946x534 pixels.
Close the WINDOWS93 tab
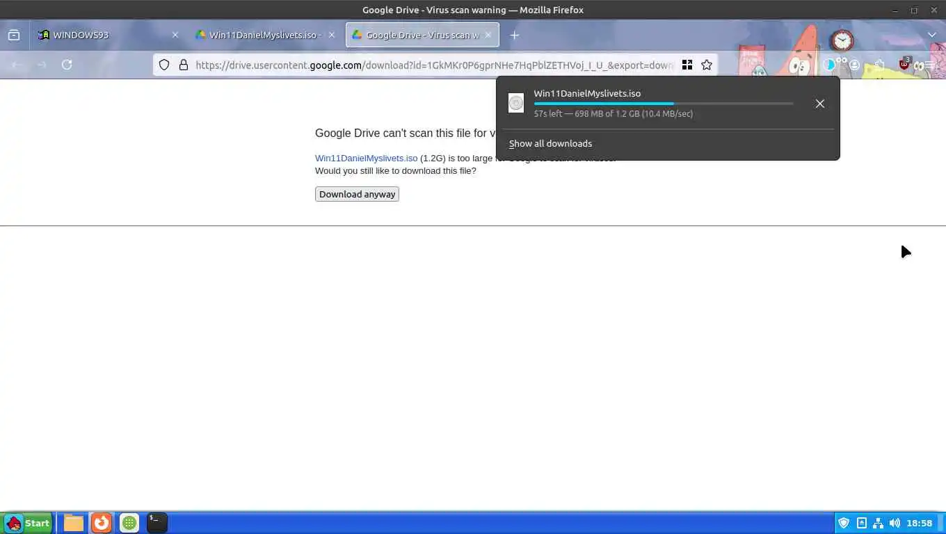(x=175, y=35)
